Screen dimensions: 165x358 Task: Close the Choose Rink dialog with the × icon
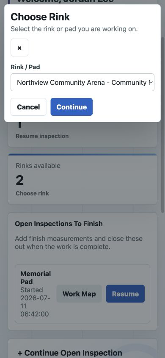click(19, 48)
